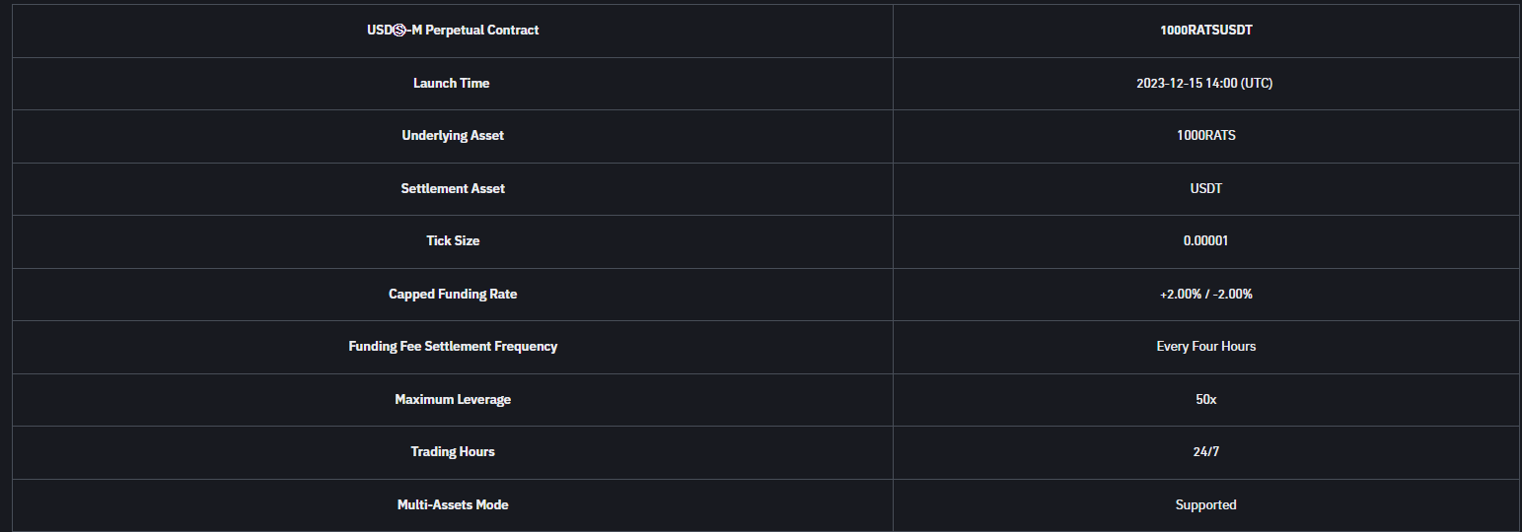Image resolution: width=1522 pixels, height=532 pixels.
Task: Click the Underlying Asset label
Action: click(453, 135)
